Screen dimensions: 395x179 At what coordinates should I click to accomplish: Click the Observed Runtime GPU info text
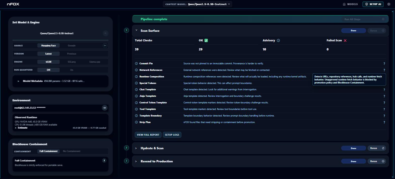(31, 122)
